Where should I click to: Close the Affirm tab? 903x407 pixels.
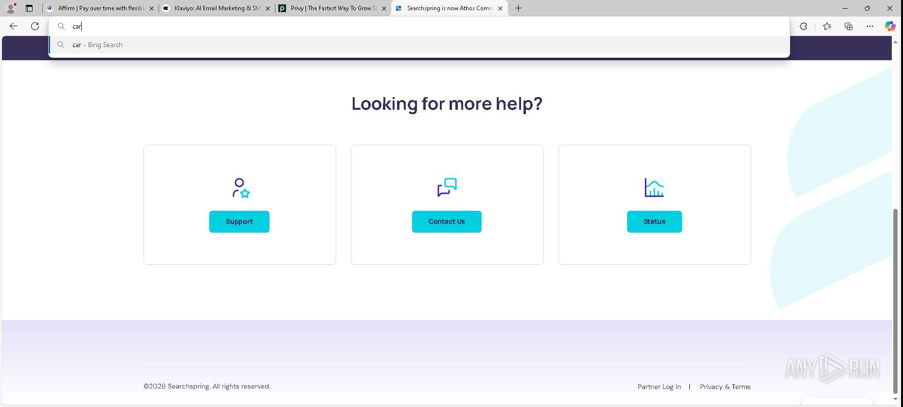151,8
